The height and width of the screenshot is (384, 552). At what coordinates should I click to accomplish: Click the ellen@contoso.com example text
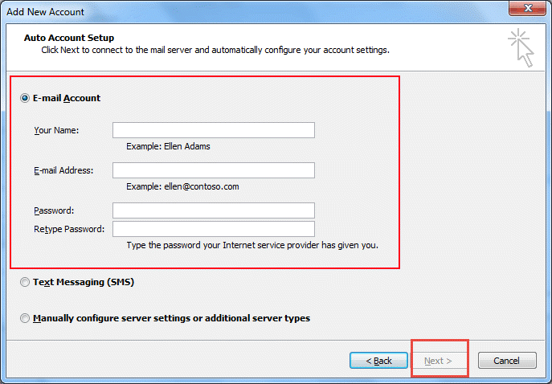point(202,186)
